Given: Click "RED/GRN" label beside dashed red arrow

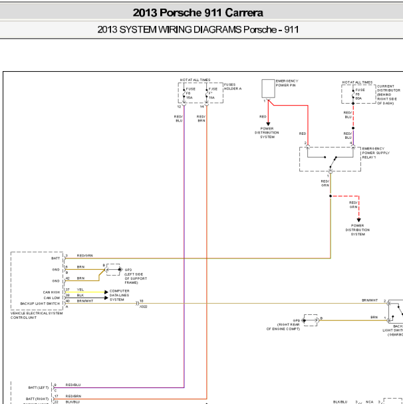Looking at the screenshot, I should [x=353, y=205].
